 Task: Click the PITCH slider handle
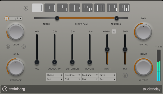pos(107,49)
